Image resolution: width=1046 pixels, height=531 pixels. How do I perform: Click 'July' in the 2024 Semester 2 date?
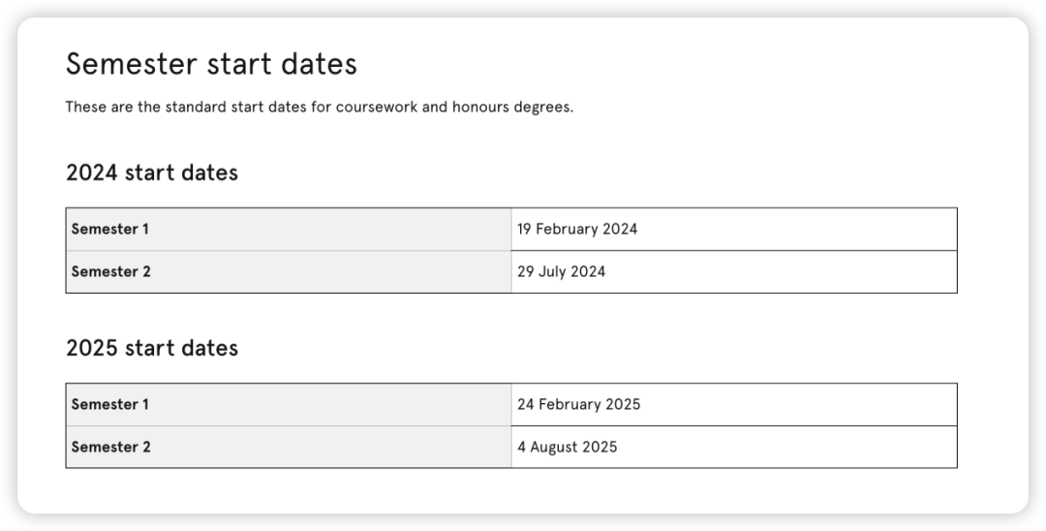click(551, 272)
